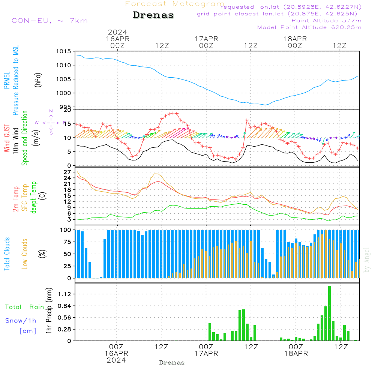Image resolution: width=375 pixels, height=375 pixels.
Task: Click the 1015 pressure axis value
Action: pyautogui.click(x=64, y=51)
